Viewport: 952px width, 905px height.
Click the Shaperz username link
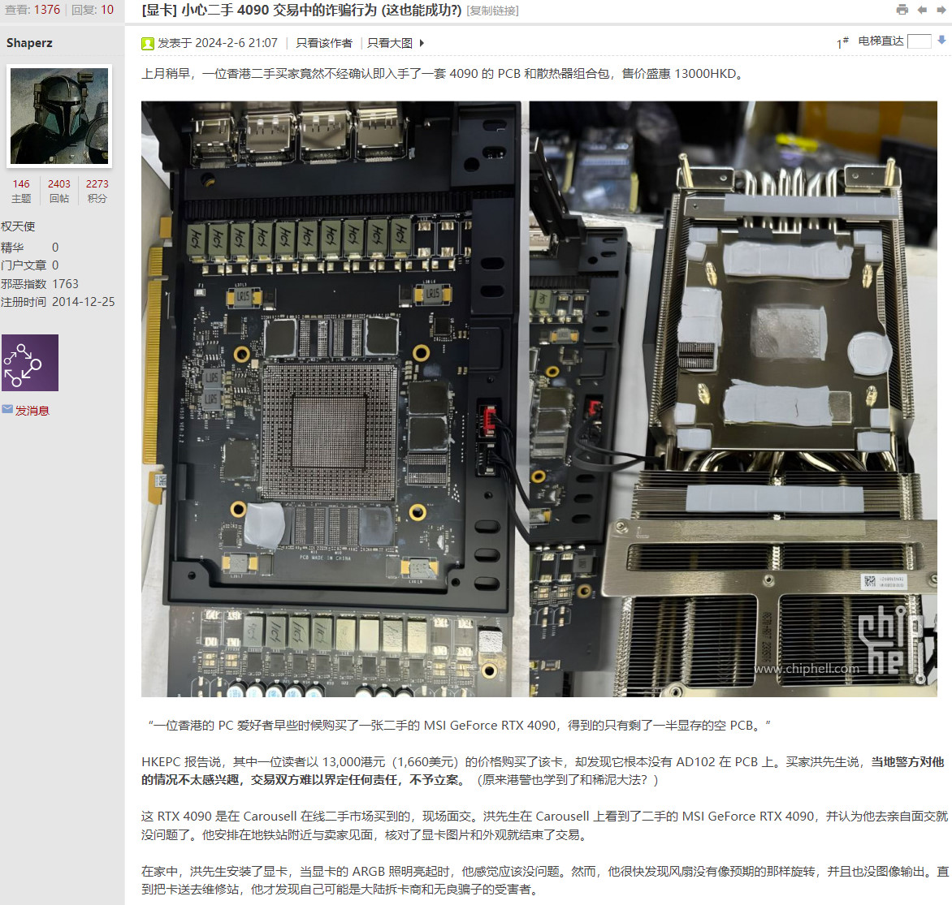pos(29,43)
